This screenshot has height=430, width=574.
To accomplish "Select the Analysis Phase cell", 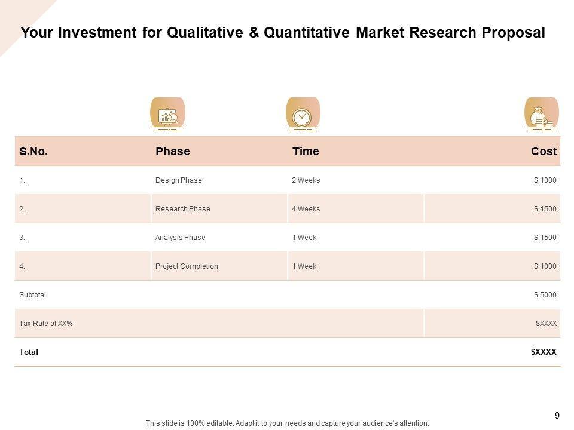I will [x=181, y=238].
